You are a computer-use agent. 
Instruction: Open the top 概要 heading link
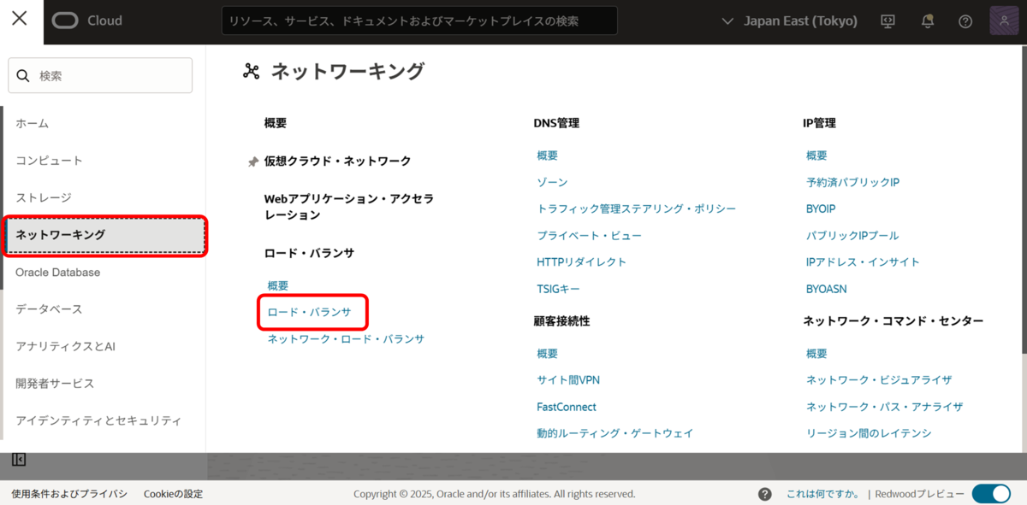point(276,123)
